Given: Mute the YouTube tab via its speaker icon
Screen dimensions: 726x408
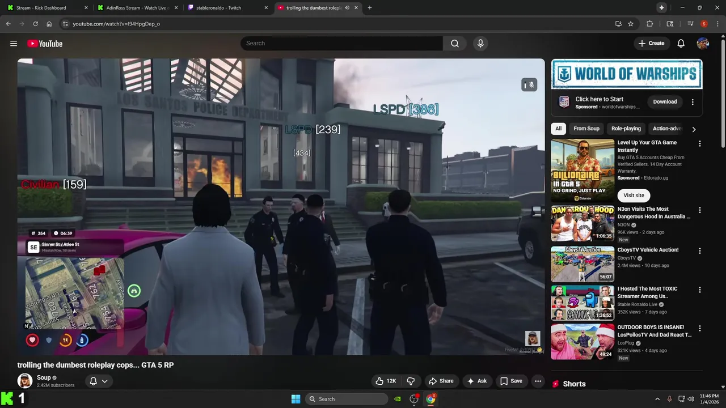Looking at the screenshot, I should 347,8.
